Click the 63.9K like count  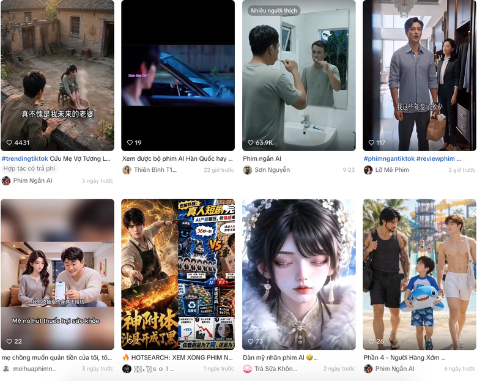(x=264, y=142)
